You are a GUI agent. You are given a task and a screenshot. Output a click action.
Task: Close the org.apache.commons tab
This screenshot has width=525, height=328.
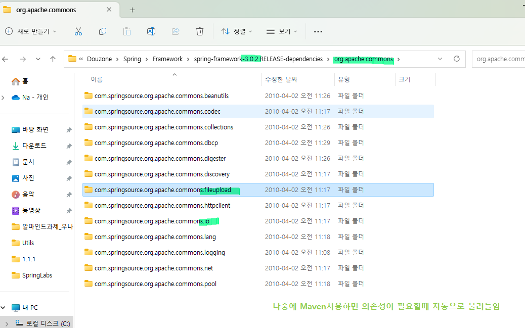tap(109, 10)
